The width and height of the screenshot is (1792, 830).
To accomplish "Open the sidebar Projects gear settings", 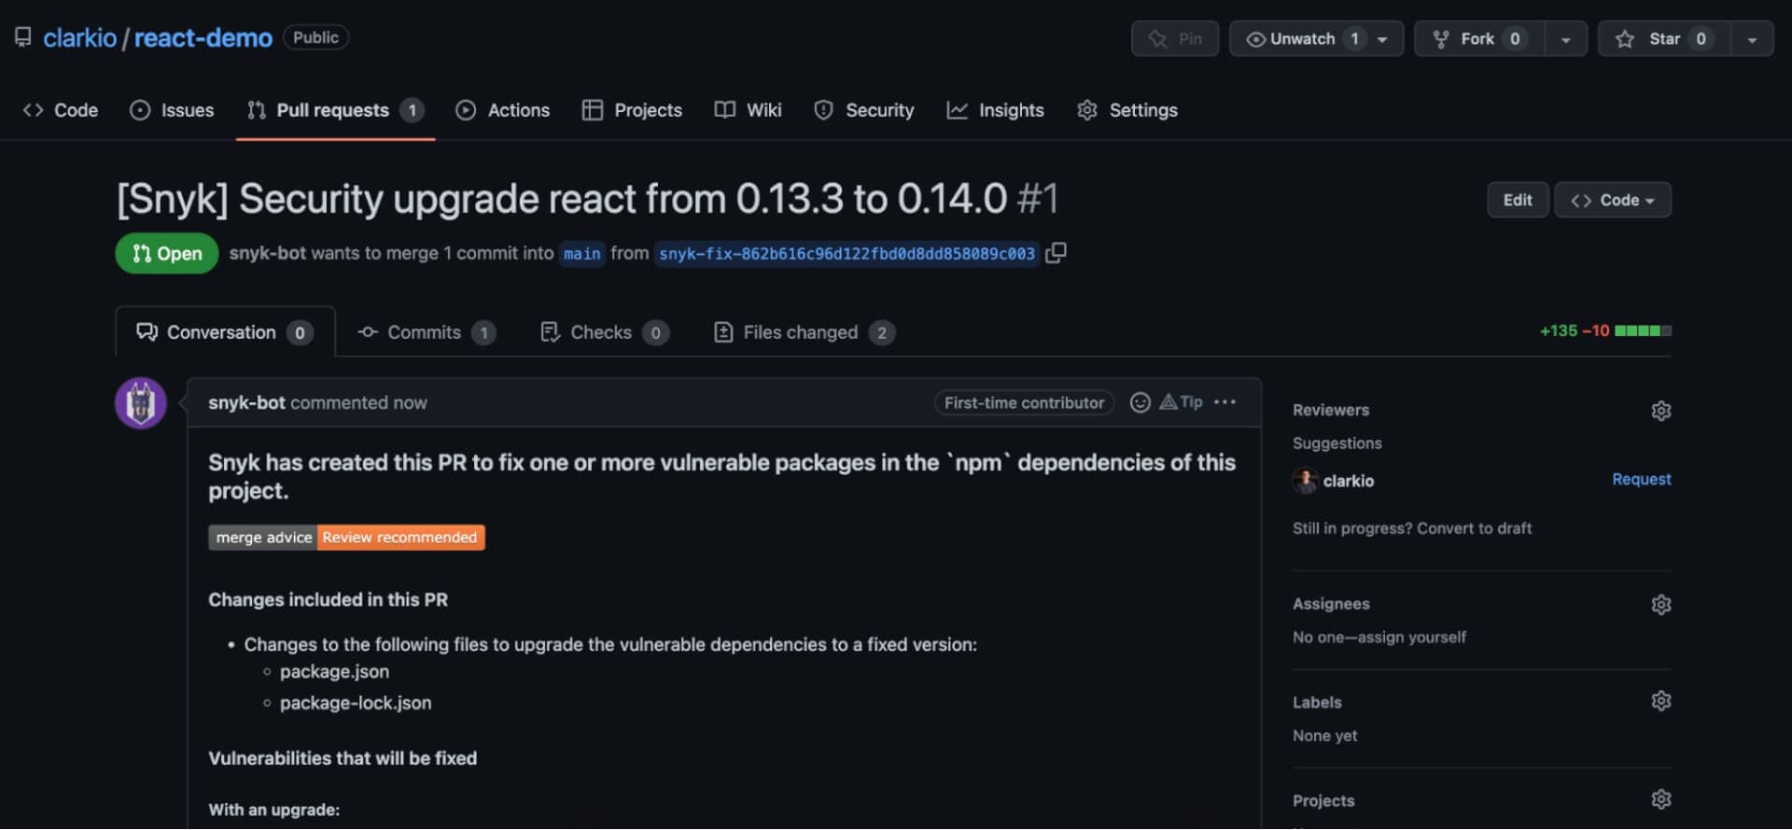I will coord(1660,800).
